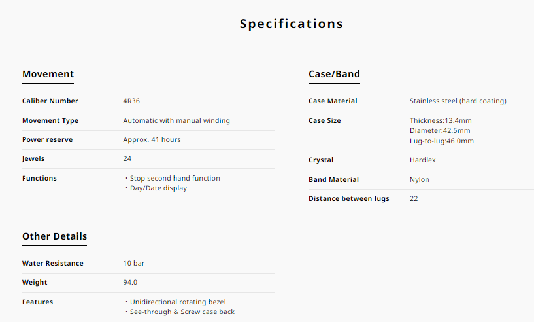Click the Stop second hand function item

175,178
